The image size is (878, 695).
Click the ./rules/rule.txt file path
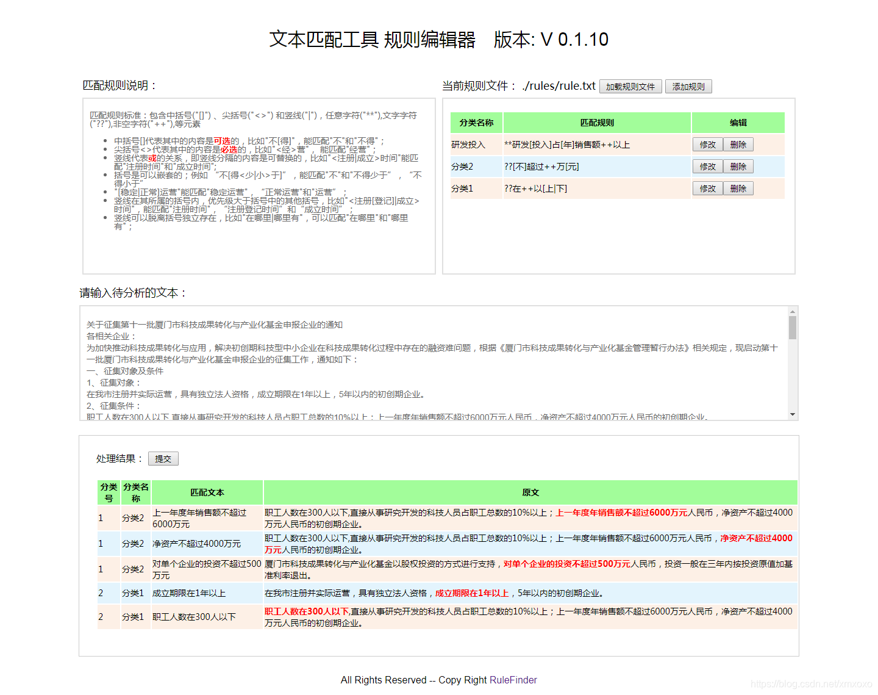click(559, 86)
